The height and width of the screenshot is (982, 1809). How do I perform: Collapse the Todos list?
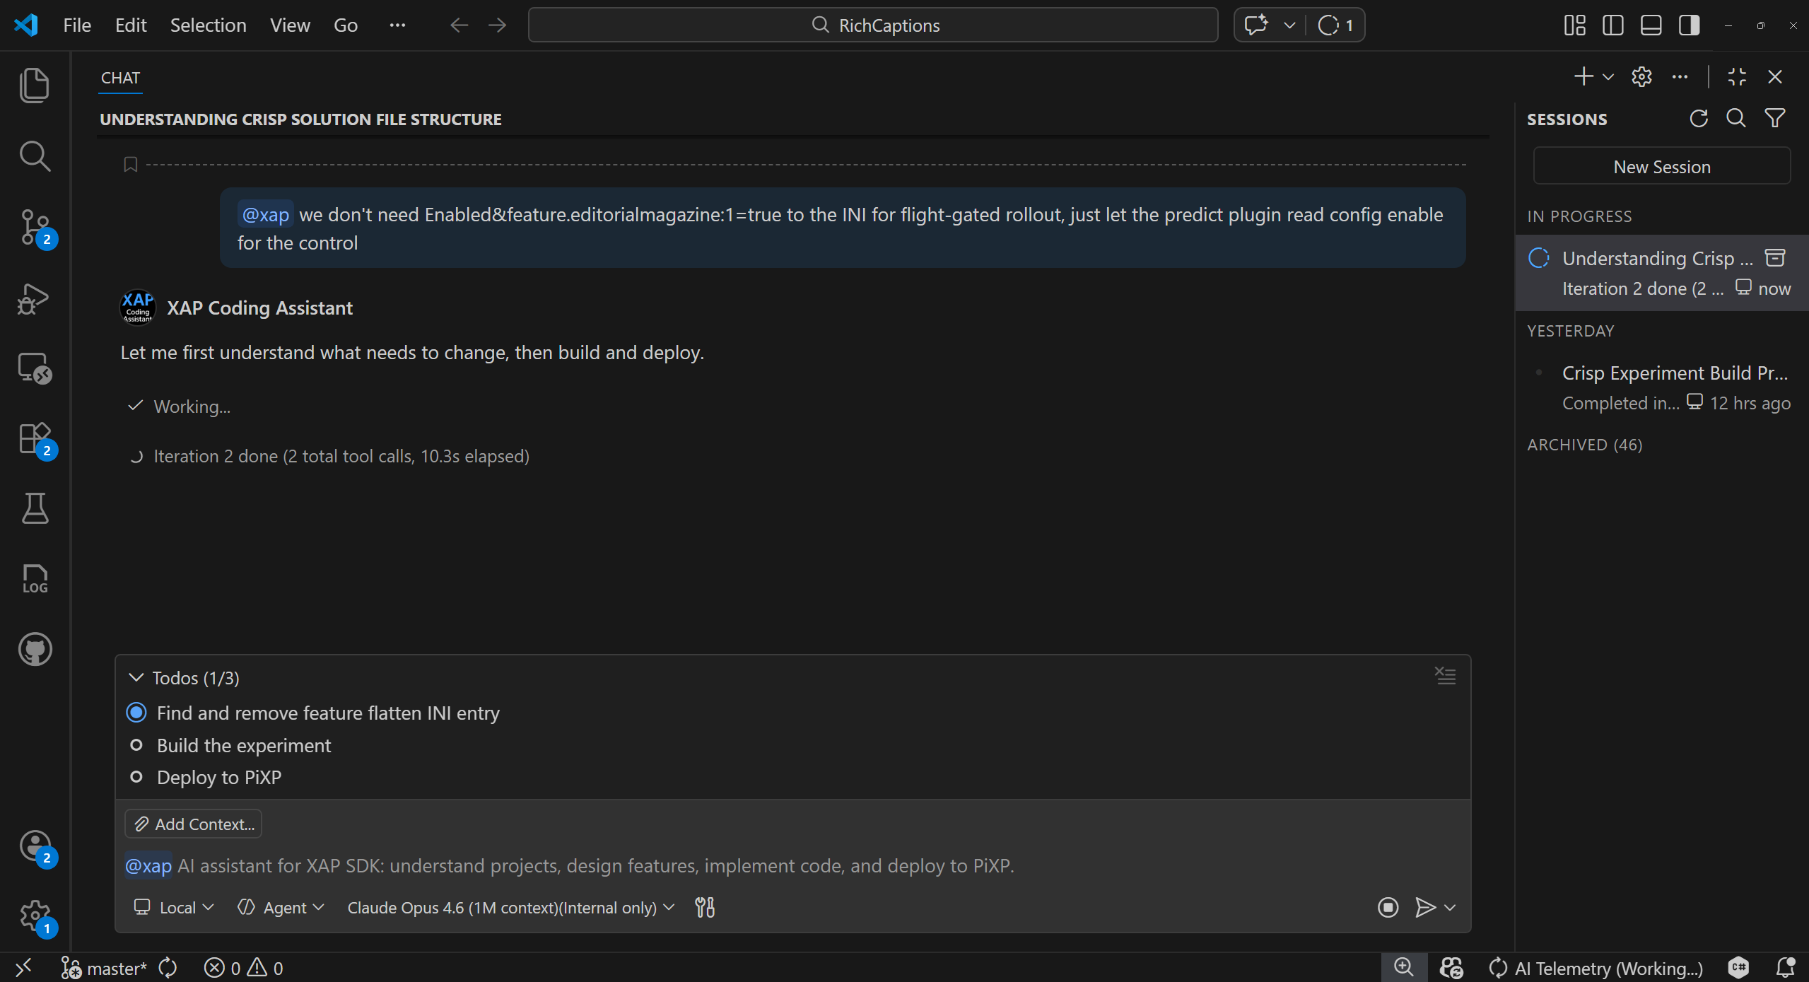click(136, 678)
